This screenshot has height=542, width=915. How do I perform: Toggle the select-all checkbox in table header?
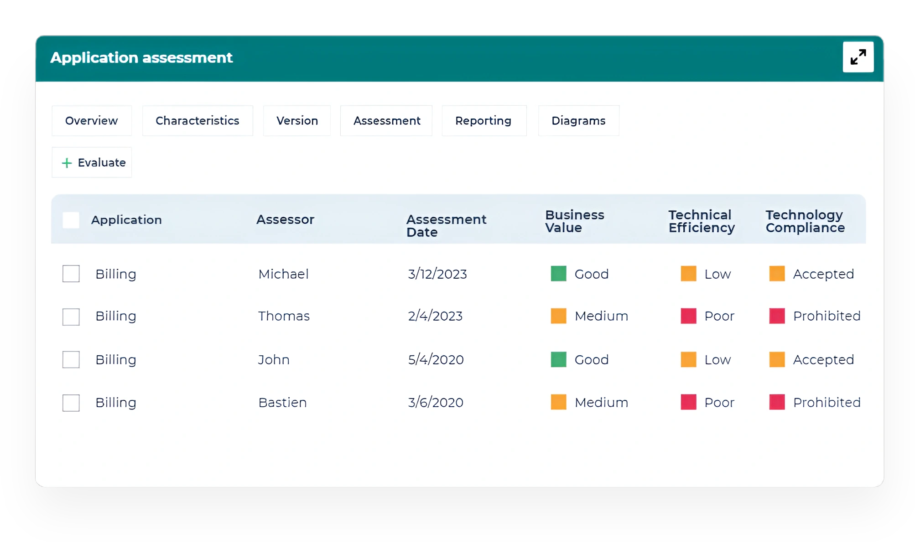click(x=71, y=220)
